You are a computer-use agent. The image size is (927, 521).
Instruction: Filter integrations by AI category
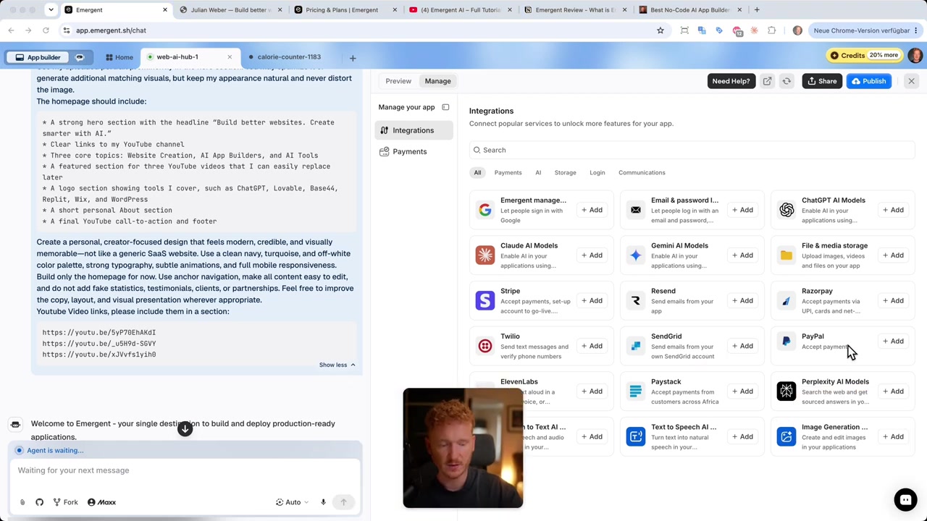538,173
